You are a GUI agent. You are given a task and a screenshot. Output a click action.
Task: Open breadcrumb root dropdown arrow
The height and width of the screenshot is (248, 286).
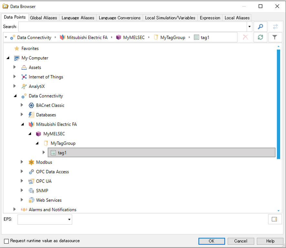[6, 37]
